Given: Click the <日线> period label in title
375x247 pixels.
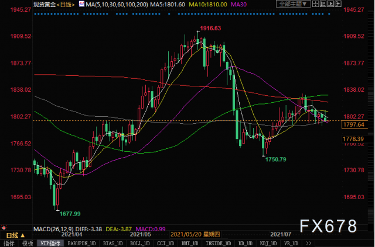Looking at the screenshot, I should tap(65, 4).
